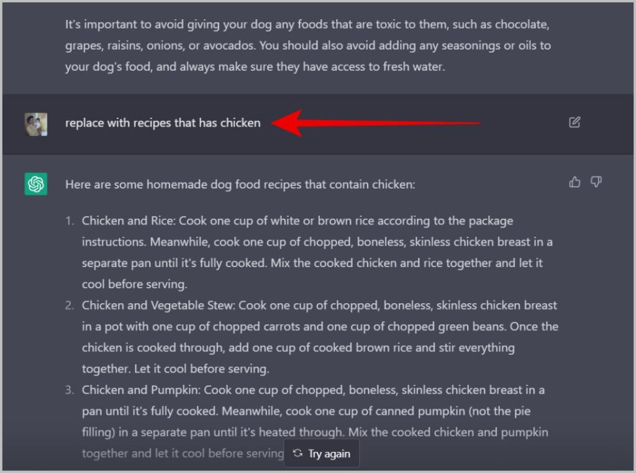Click the list number 1 marker
Image resolution: width=636 pixels, height=473 pixels.
pos(70,221)
